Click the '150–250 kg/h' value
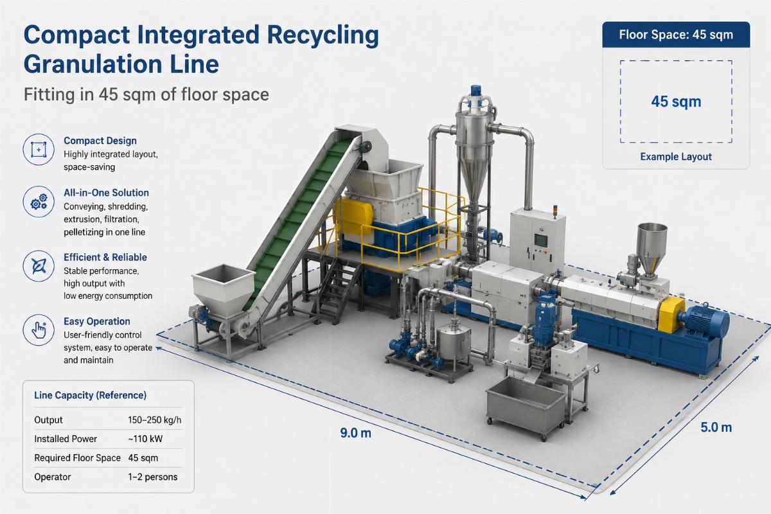 click(154, 420)
